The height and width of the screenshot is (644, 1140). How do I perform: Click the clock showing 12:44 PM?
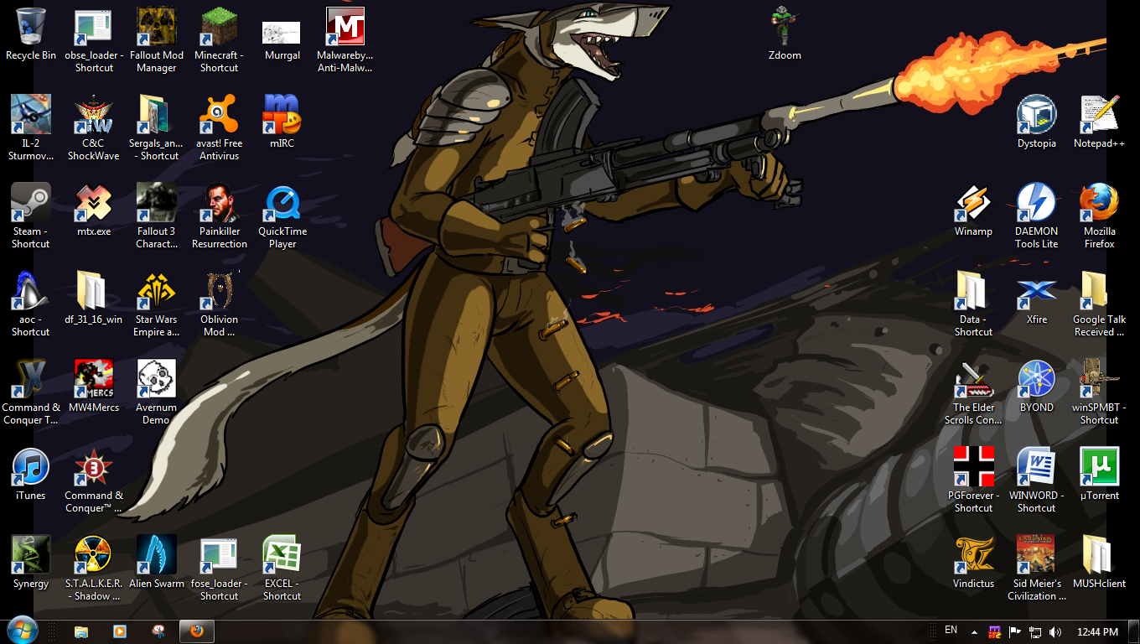tap(1097, 631)
